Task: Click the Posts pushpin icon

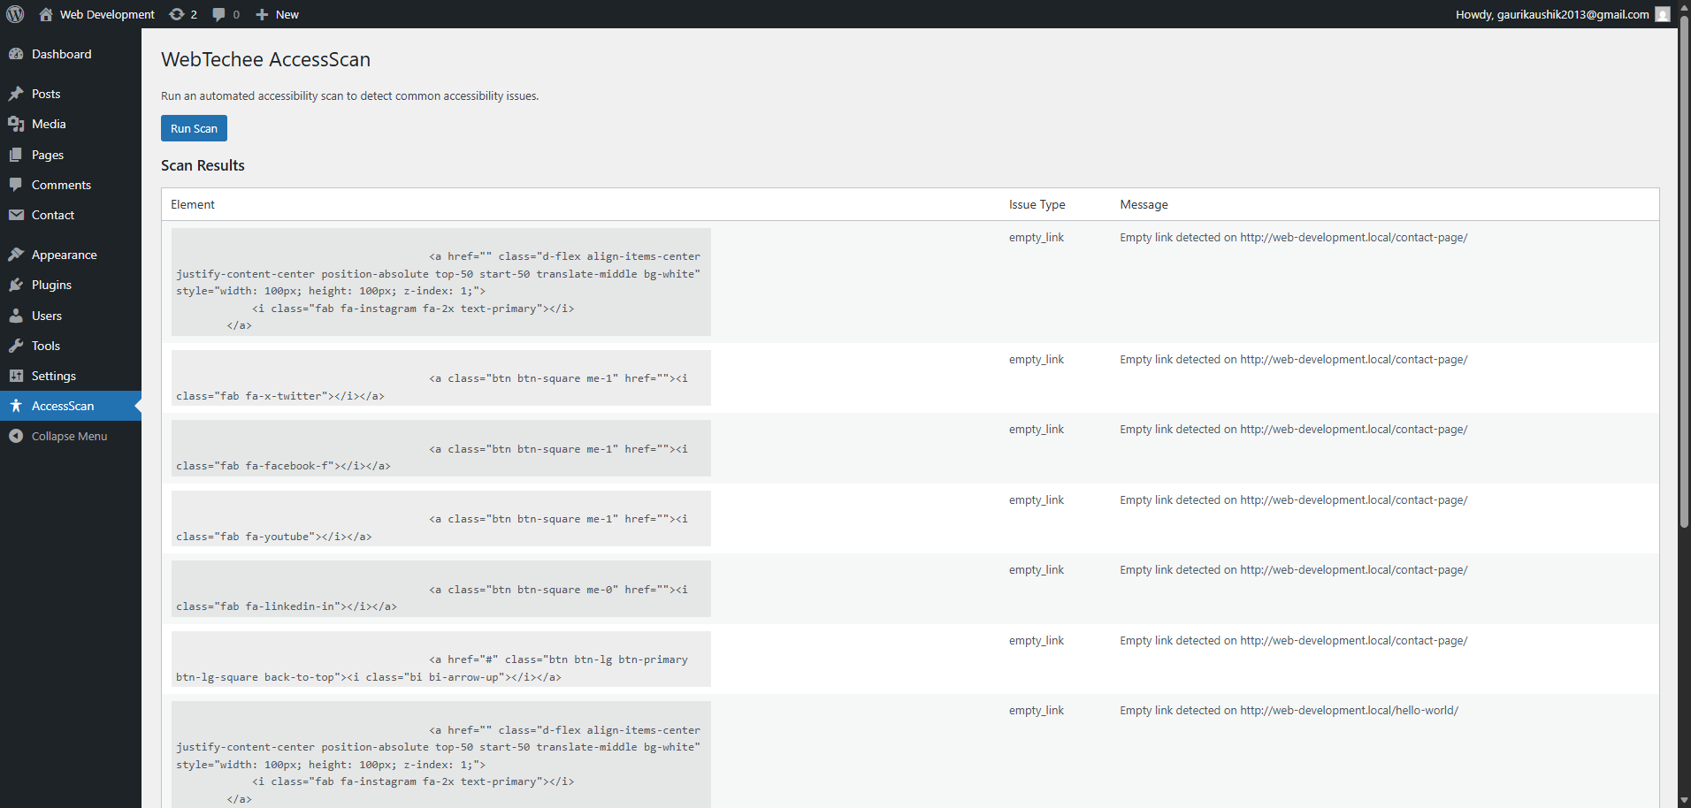Action: pos(16,94)
